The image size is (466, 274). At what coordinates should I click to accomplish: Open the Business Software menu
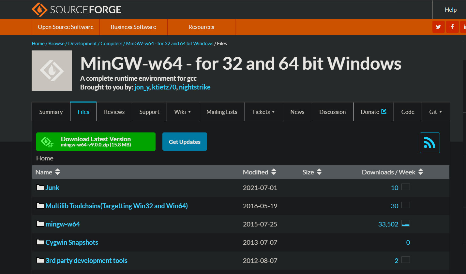pos(133,27)
